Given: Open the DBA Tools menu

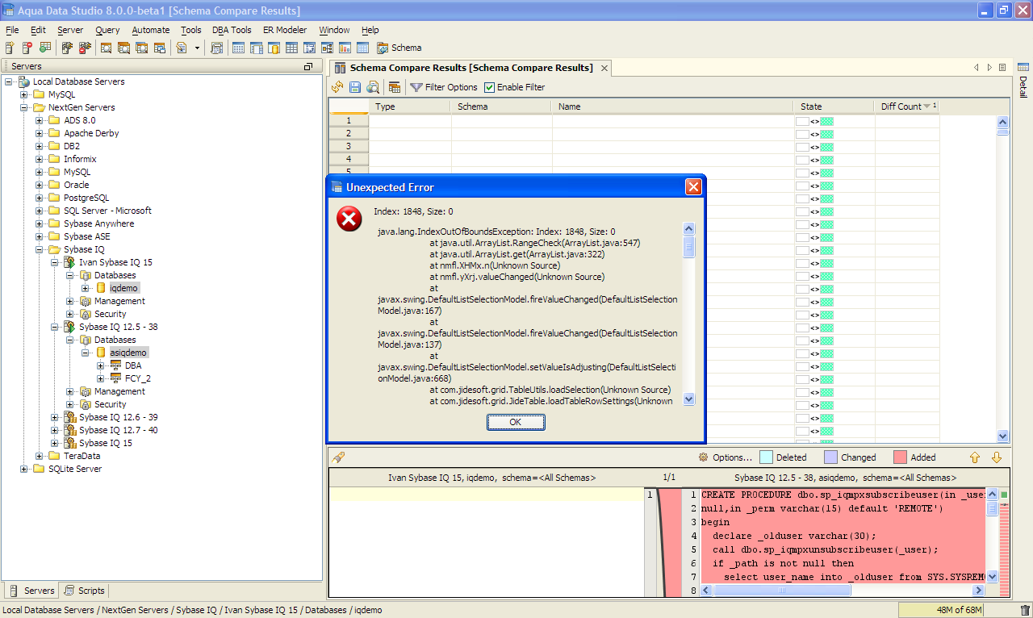Looking at the screenshot, I should click(x=232, y=30).
